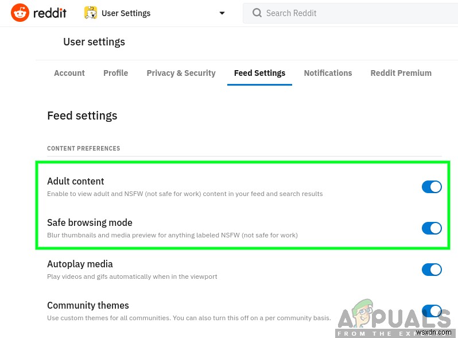Click the 'User Settings' label in header
Viewport: 458px width, 338px height.
126,13
